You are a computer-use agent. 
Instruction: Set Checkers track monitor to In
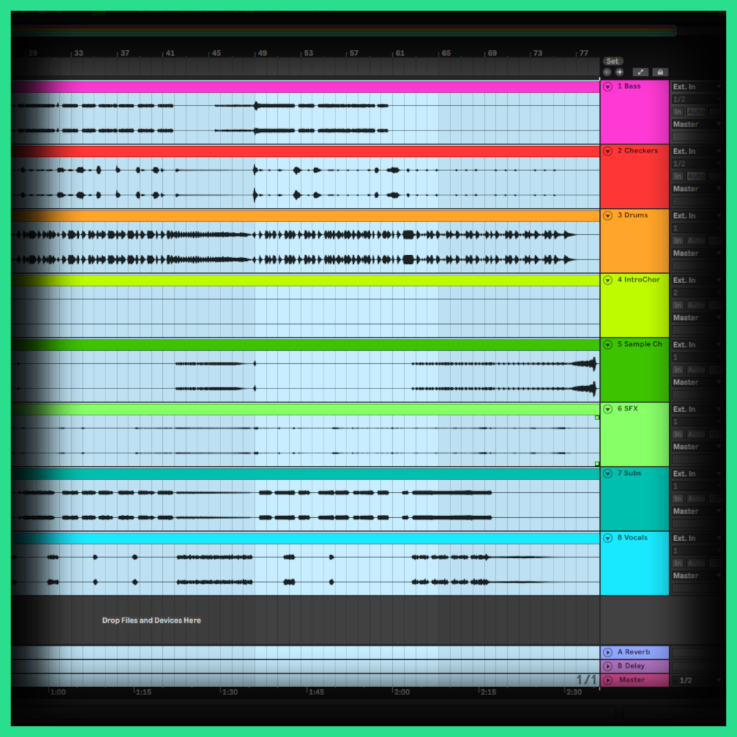pos(677,176)
